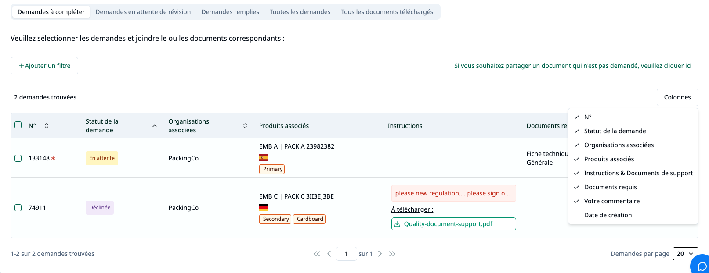Sort the Organisations associées column
709x273 pixels.
tap(245, 126)
